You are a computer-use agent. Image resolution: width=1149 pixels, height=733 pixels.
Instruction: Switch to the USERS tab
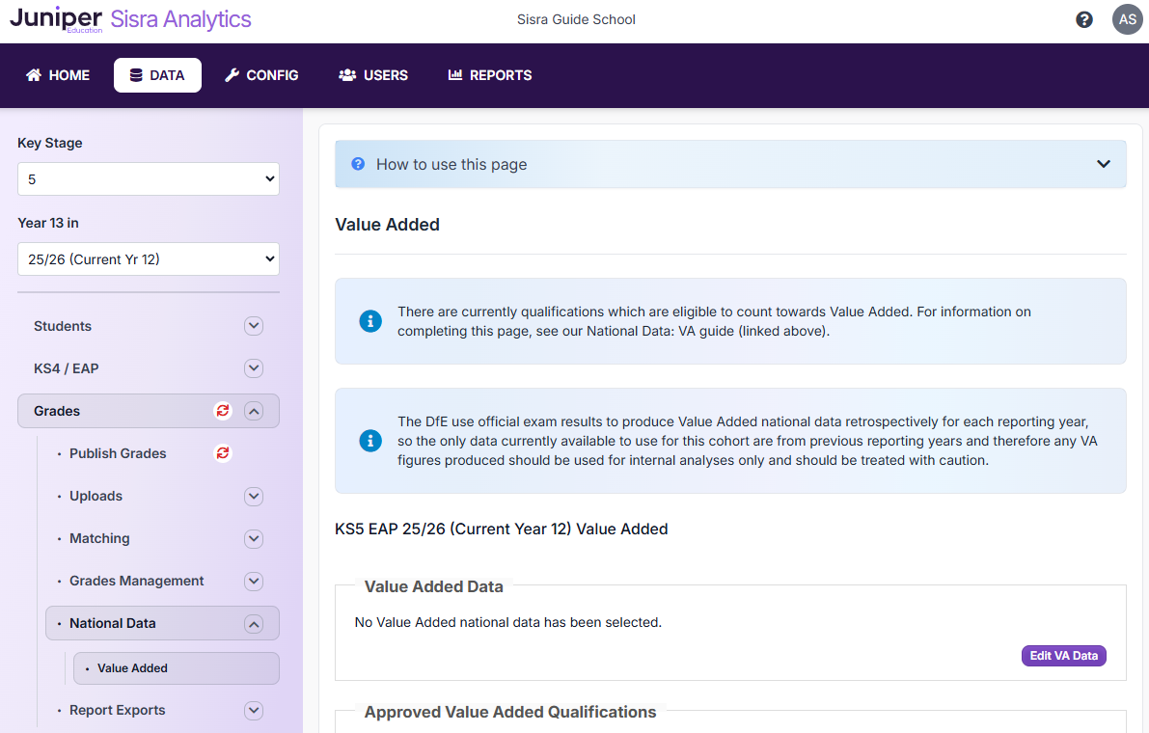click(x=373, y=74)
